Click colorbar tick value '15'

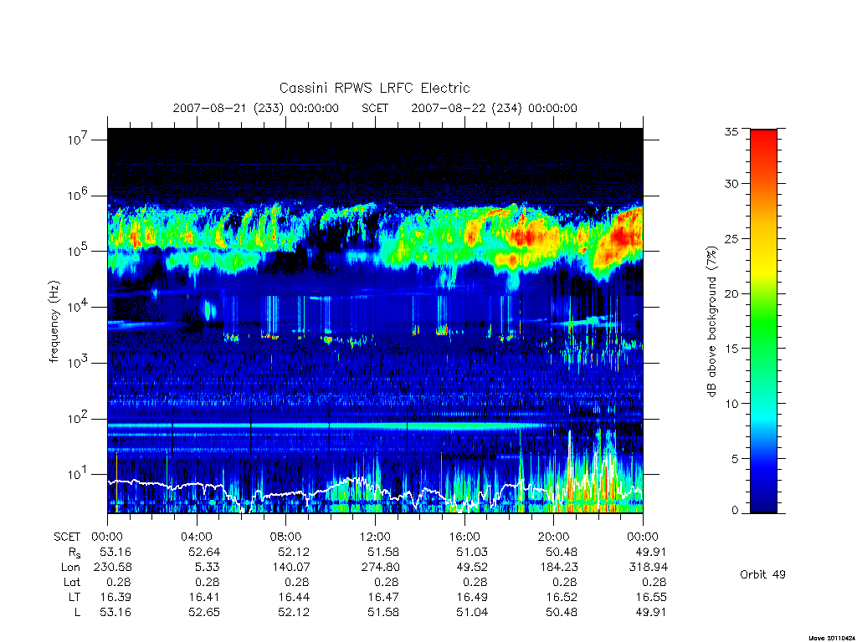(x=731, y=349)
